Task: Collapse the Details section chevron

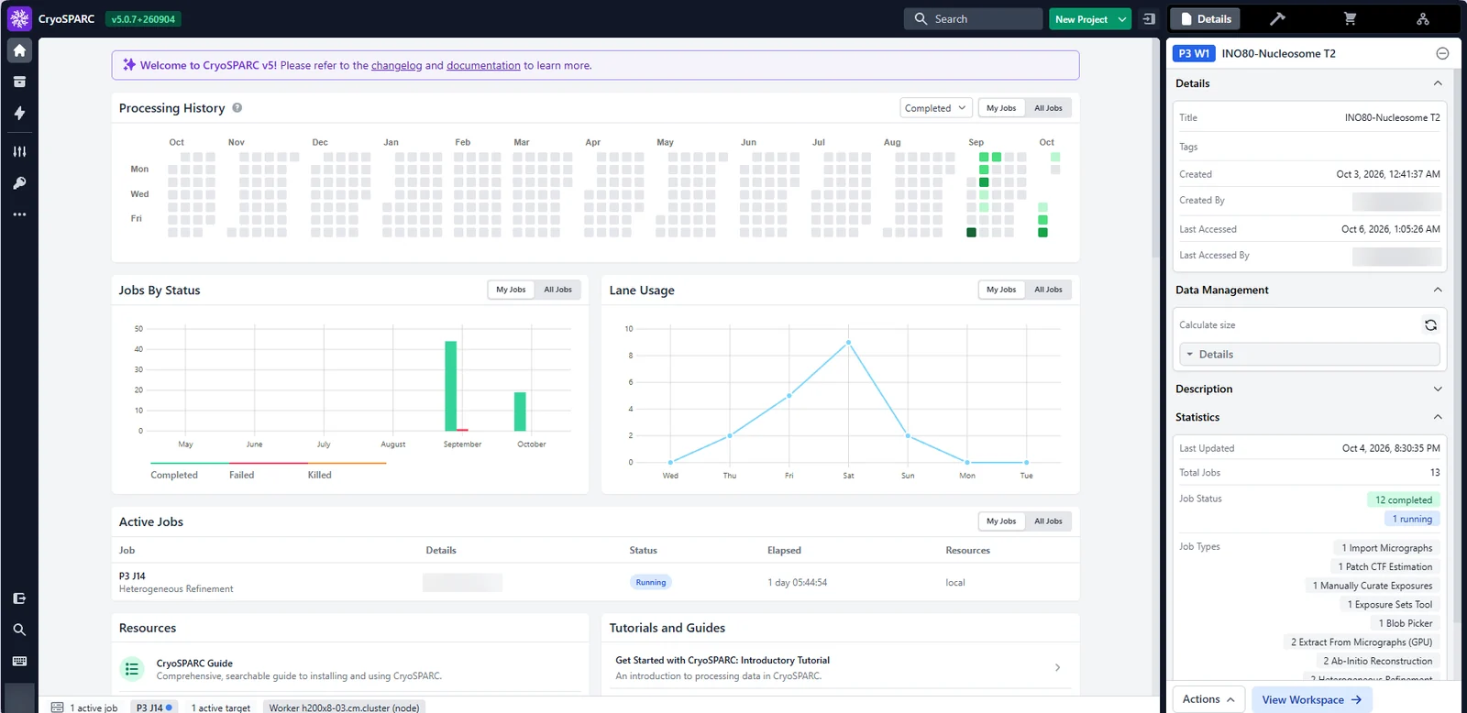Action: (1438, 83)
